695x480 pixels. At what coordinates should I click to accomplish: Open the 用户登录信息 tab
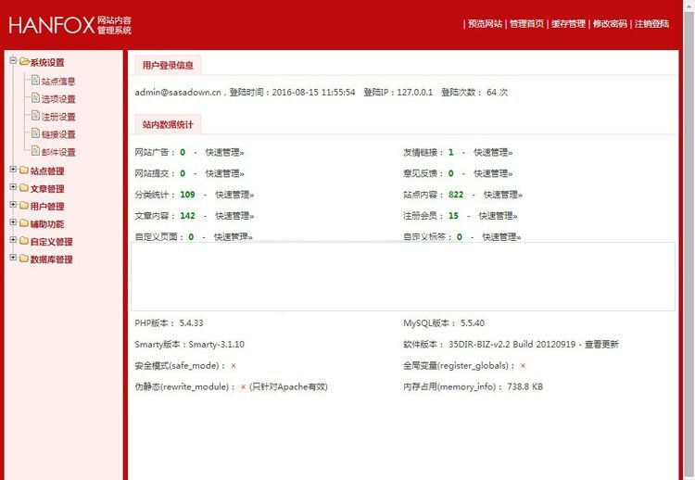point(168,65)
